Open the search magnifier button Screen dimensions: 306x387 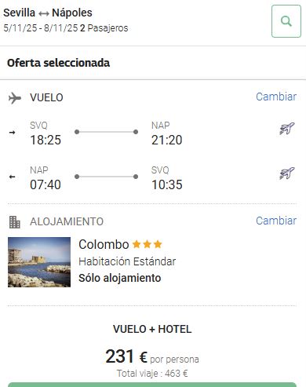pos(286,21)
